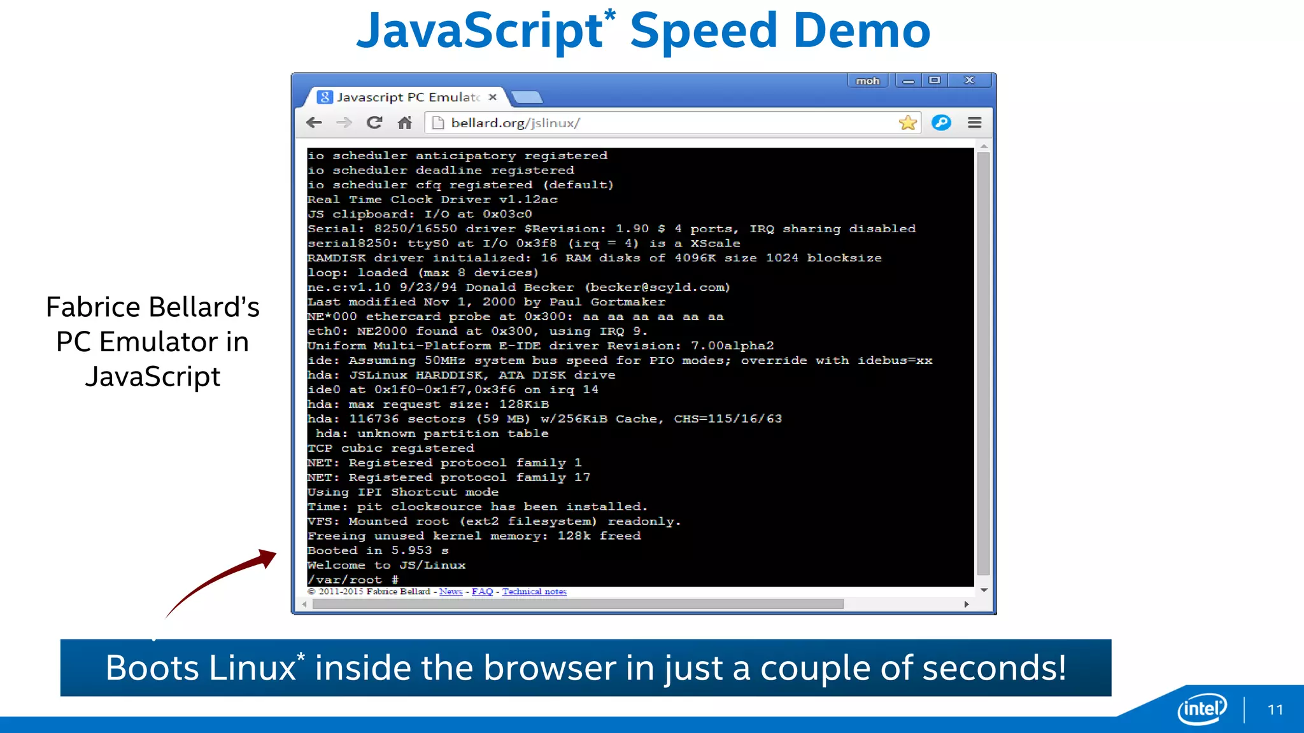Click the vertical scrollbar thumb

(x=984, y=364)
